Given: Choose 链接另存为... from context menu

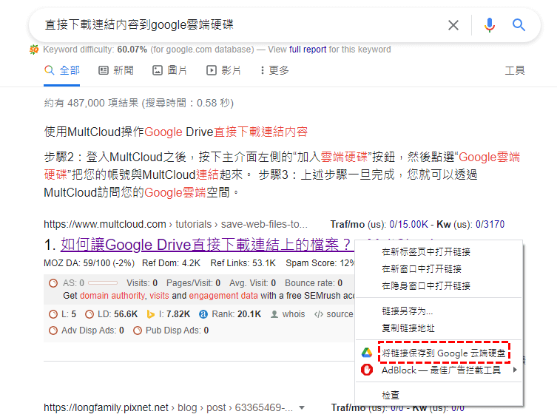Looking at the screenshot, I should [408, 311].
